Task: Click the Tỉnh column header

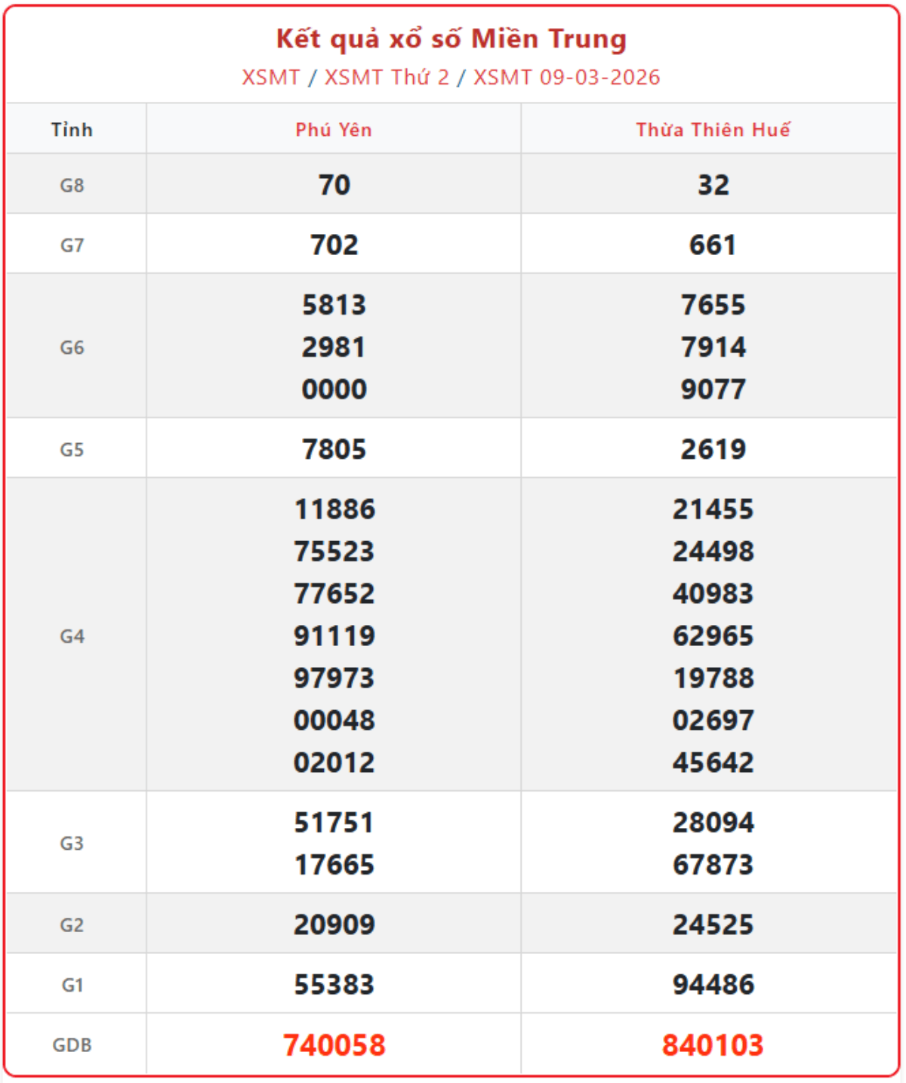Action: pyautogui.click(x=72, y=130)
